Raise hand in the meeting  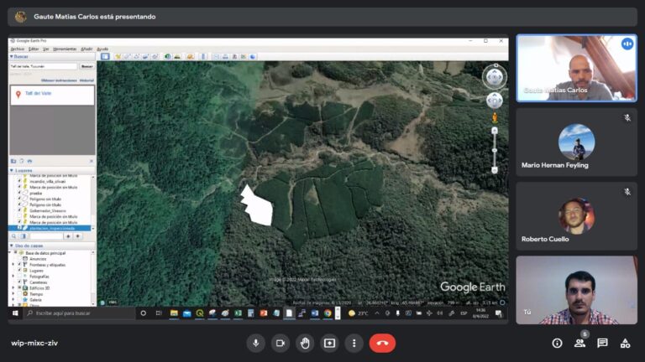coord(305,343)
